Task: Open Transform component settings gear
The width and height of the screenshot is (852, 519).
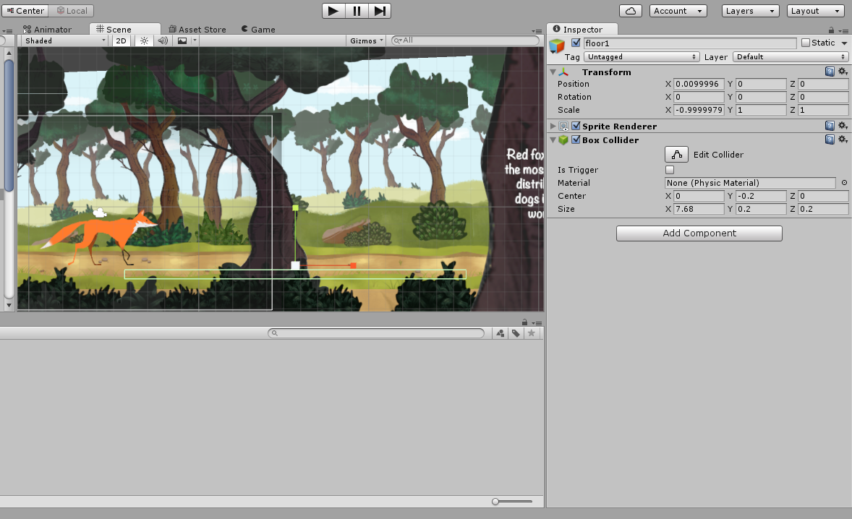Action: pyautogui.click(x=843, y=72)
